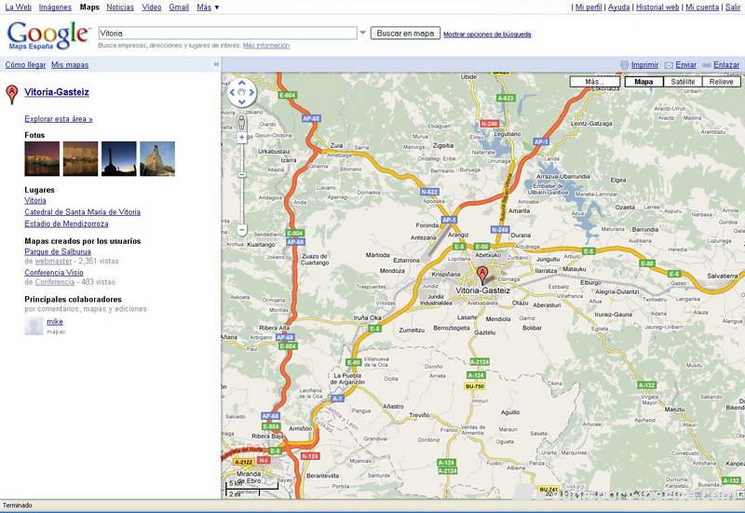Open Noticias in top navigation

click(x=120, y=7)
